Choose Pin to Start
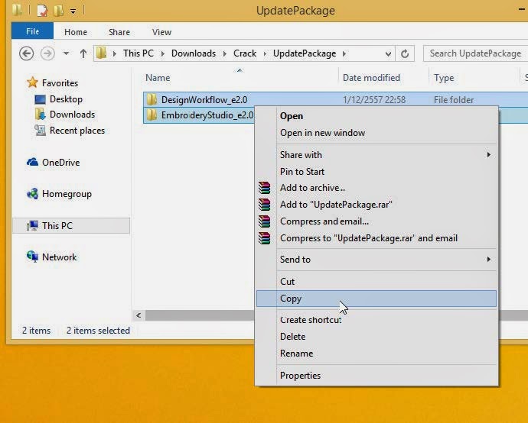 [376, 171]
